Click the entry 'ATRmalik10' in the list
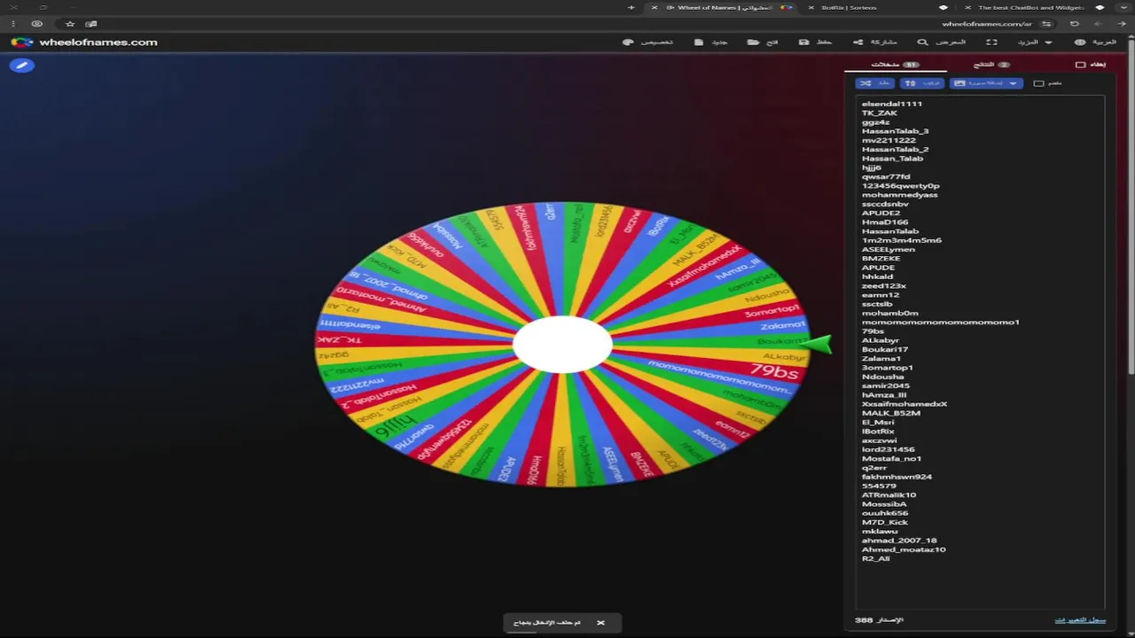 click(x=889, y=494)
